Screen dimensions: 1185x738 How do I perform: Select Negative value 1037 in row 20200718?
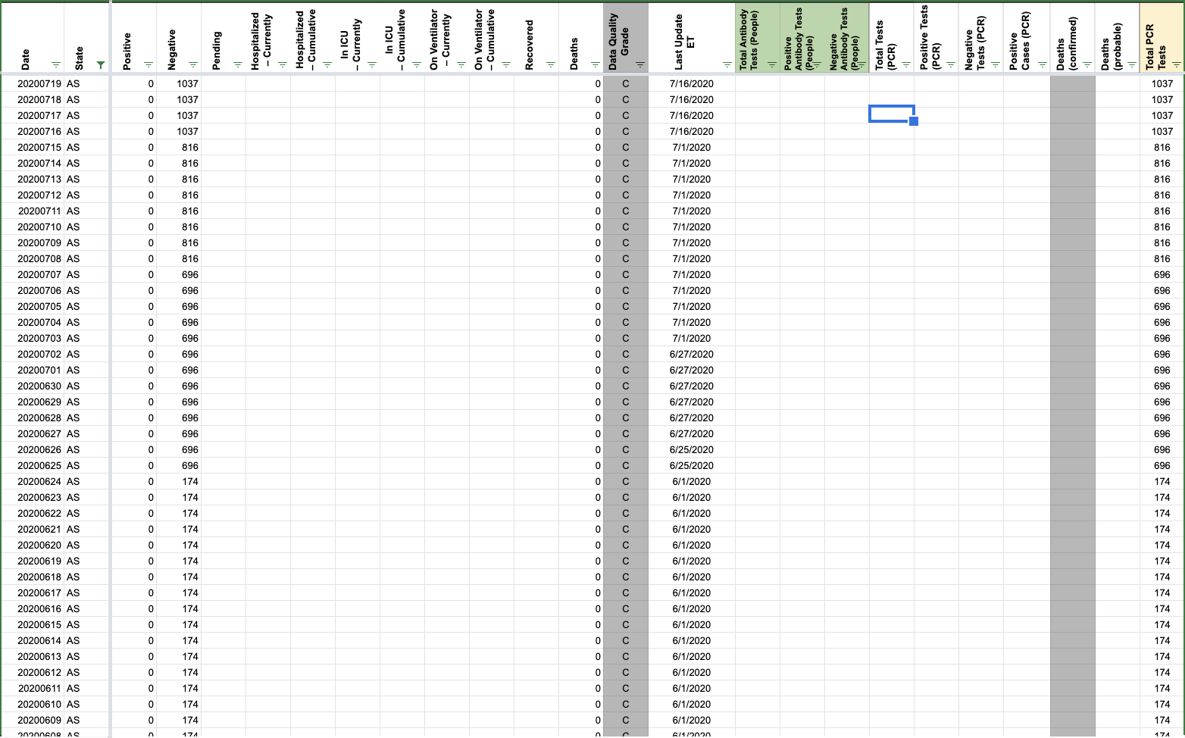click(x=179, y=99)
